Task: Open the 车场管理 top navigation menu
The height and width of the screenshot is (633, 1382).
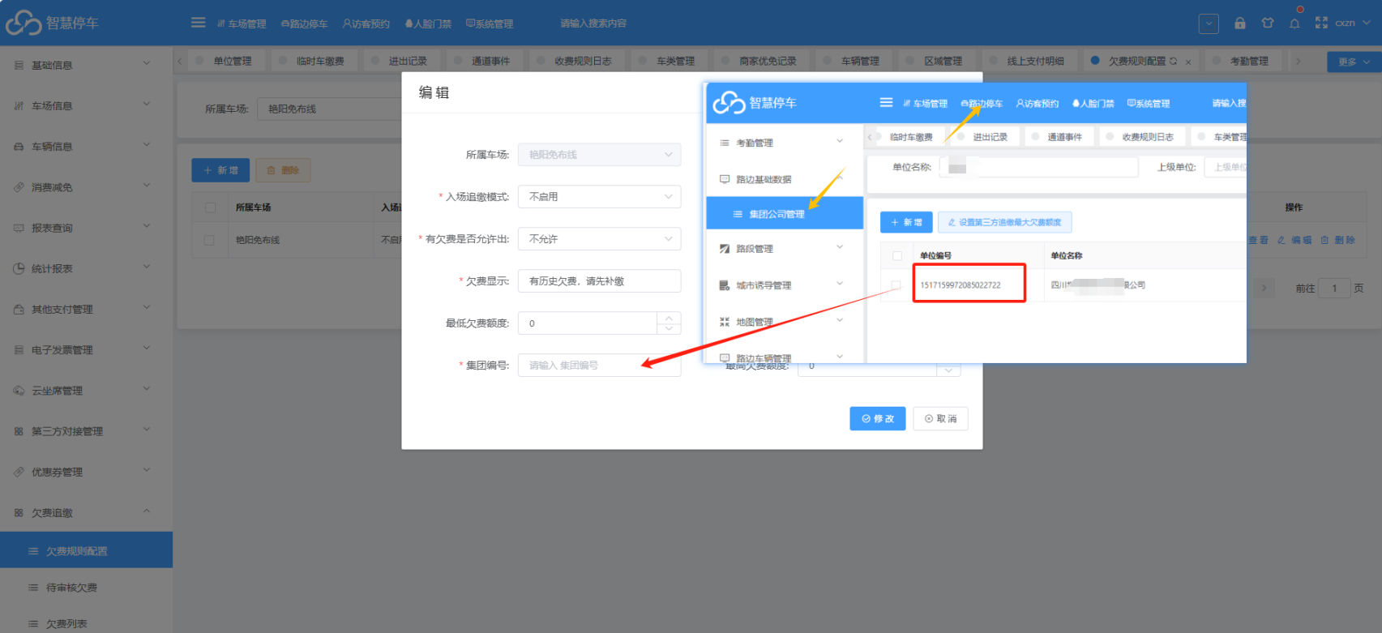Action: 242,24
